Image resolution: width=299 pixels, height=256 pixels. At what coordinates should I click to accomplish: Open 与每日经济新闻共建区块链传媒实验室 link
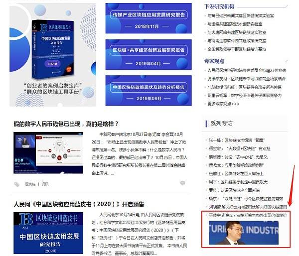pyautogui.click(x=241, y=15)
